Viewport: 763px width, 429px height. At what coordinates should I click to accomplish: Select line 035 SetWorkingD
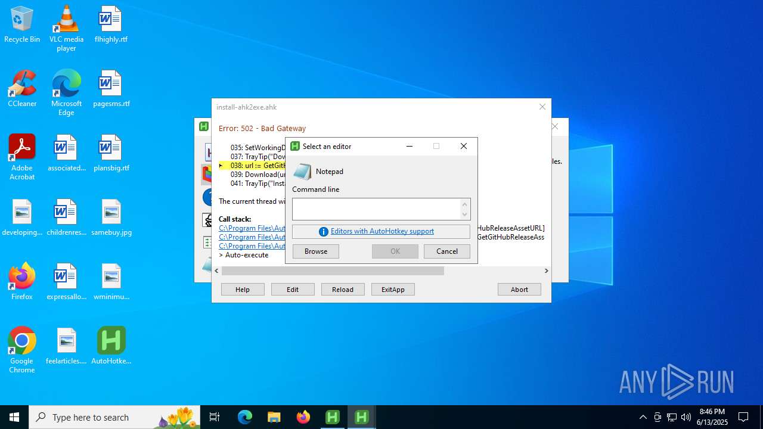tap(258, 148)
